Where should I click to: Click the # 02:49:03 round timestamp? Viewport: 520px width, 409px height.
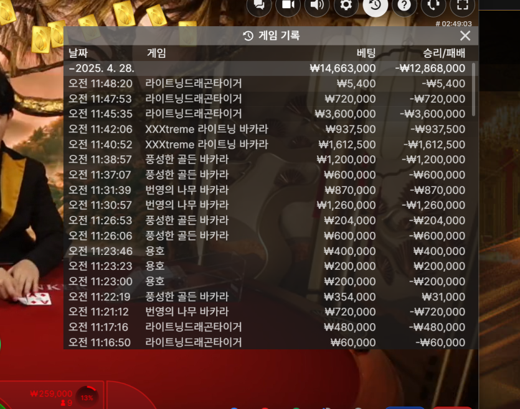click(x=453, y=24)
